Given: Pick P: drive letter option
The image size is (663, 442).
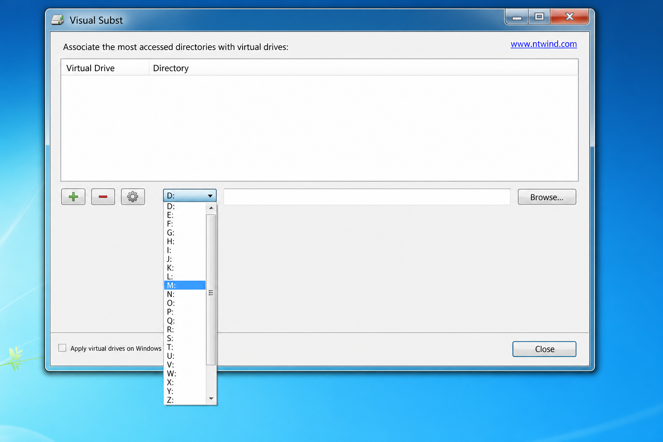Looking at the screenshot, I should pos(185,312).
